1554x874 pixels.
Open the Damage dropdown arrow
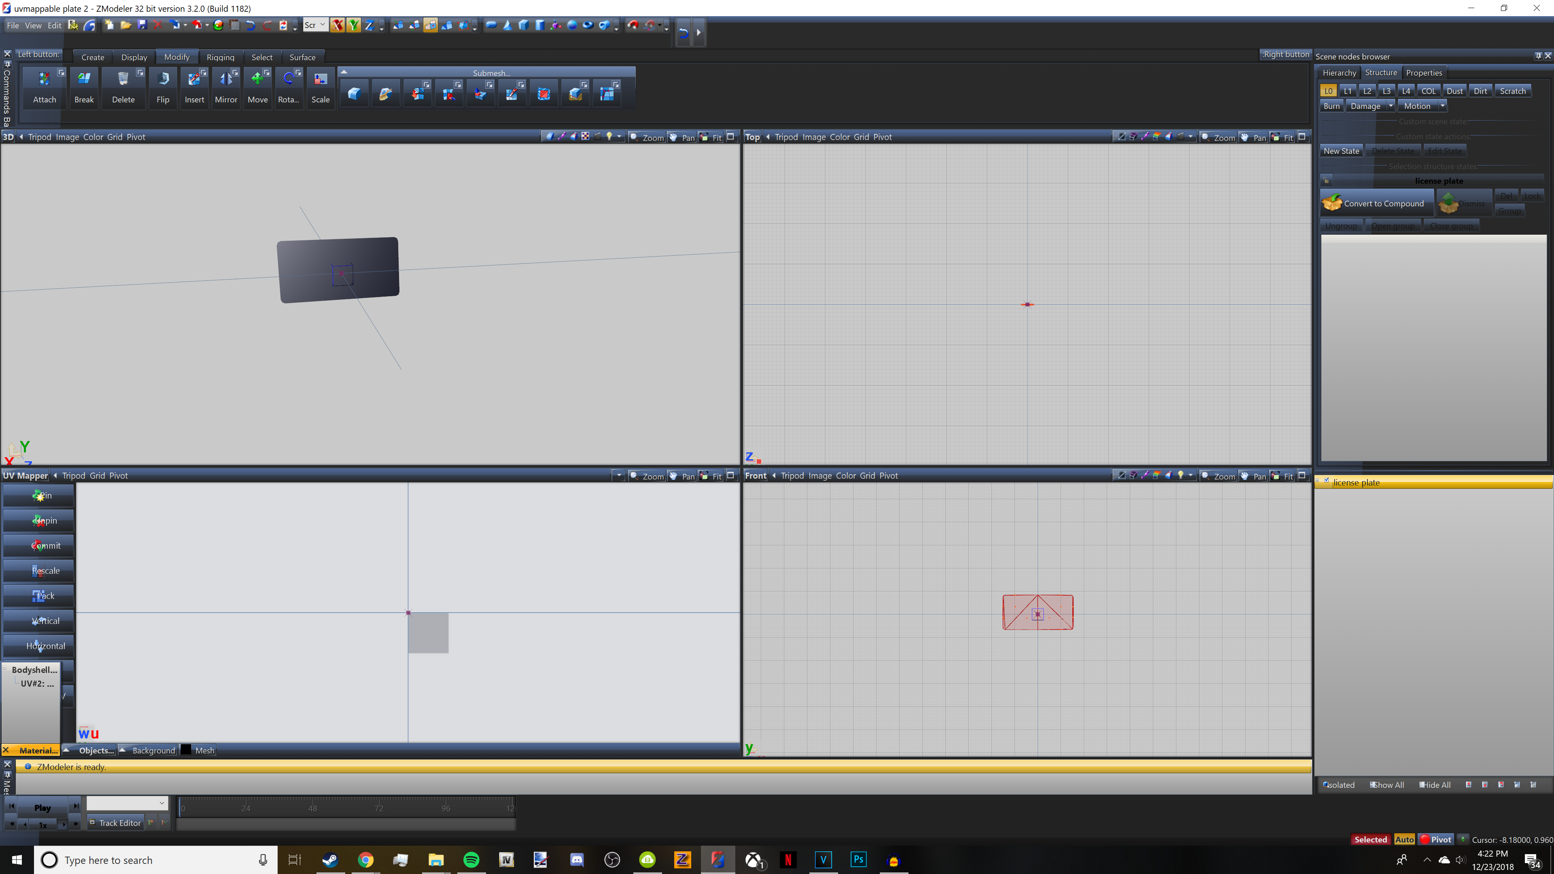(x=1391, y=106)
